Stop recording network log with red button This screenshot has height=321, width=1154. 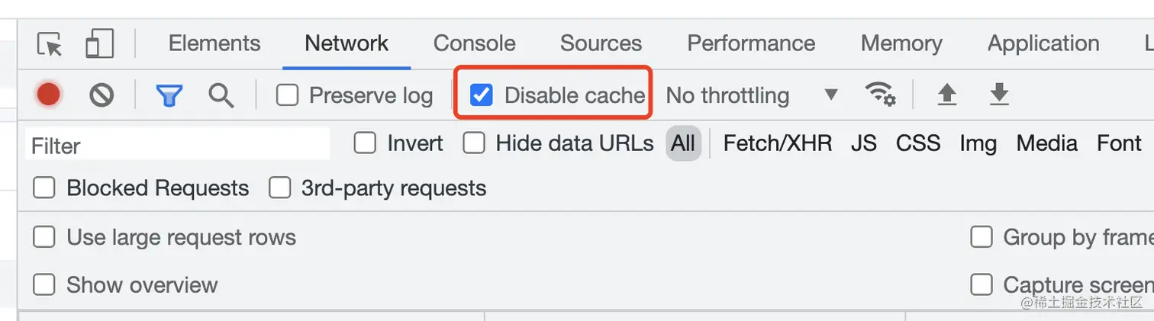[x=49, y=95]
